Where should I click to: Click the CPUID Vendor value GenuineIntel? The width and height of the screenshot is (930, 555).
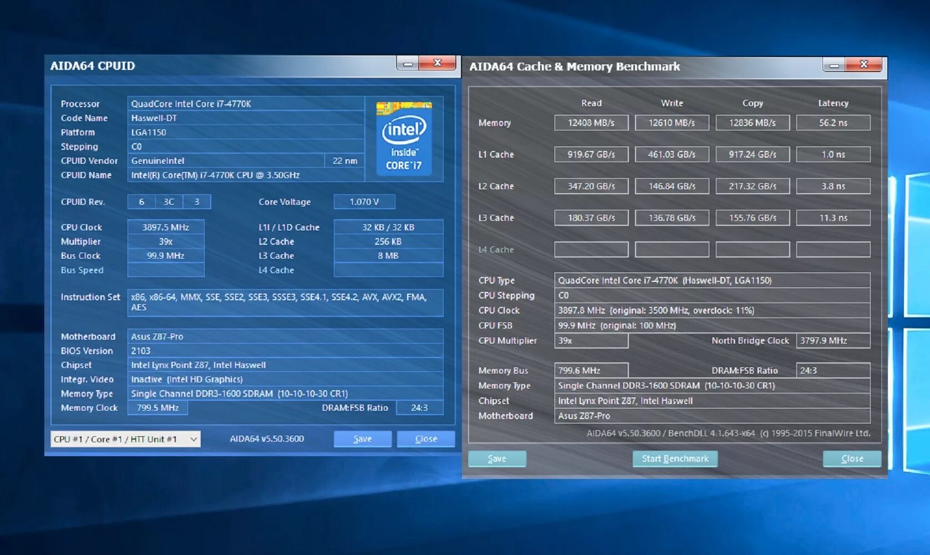226,160
